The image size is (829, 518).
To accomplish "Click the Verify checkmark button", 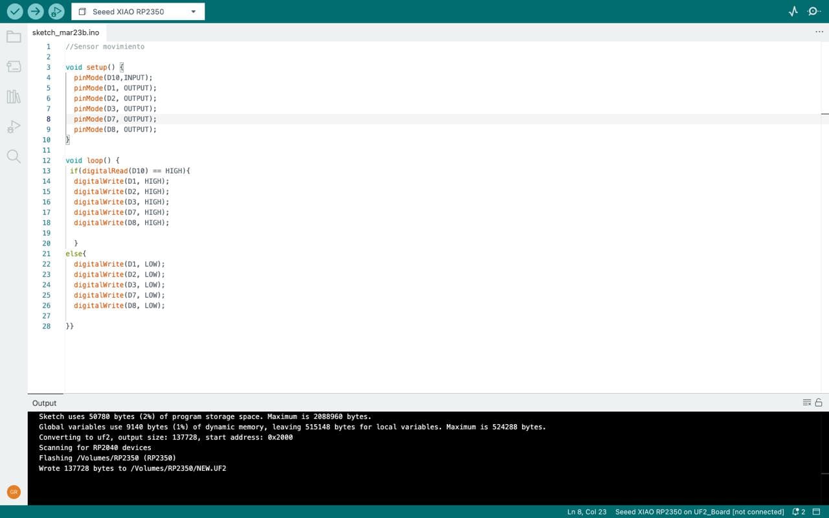I will click(15, 12).
